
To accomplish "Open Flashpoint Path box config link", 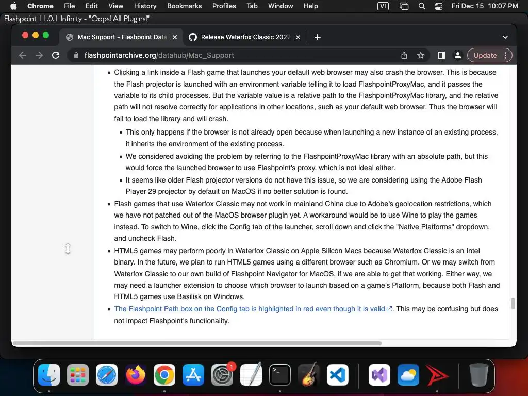I will click(x=253, y=309).
